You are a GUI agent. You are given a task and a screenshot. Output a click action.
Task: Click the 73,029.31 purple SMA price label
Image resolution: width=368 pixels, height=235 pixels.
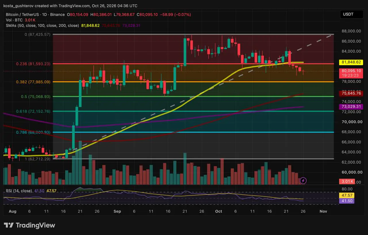coord(351,106)
